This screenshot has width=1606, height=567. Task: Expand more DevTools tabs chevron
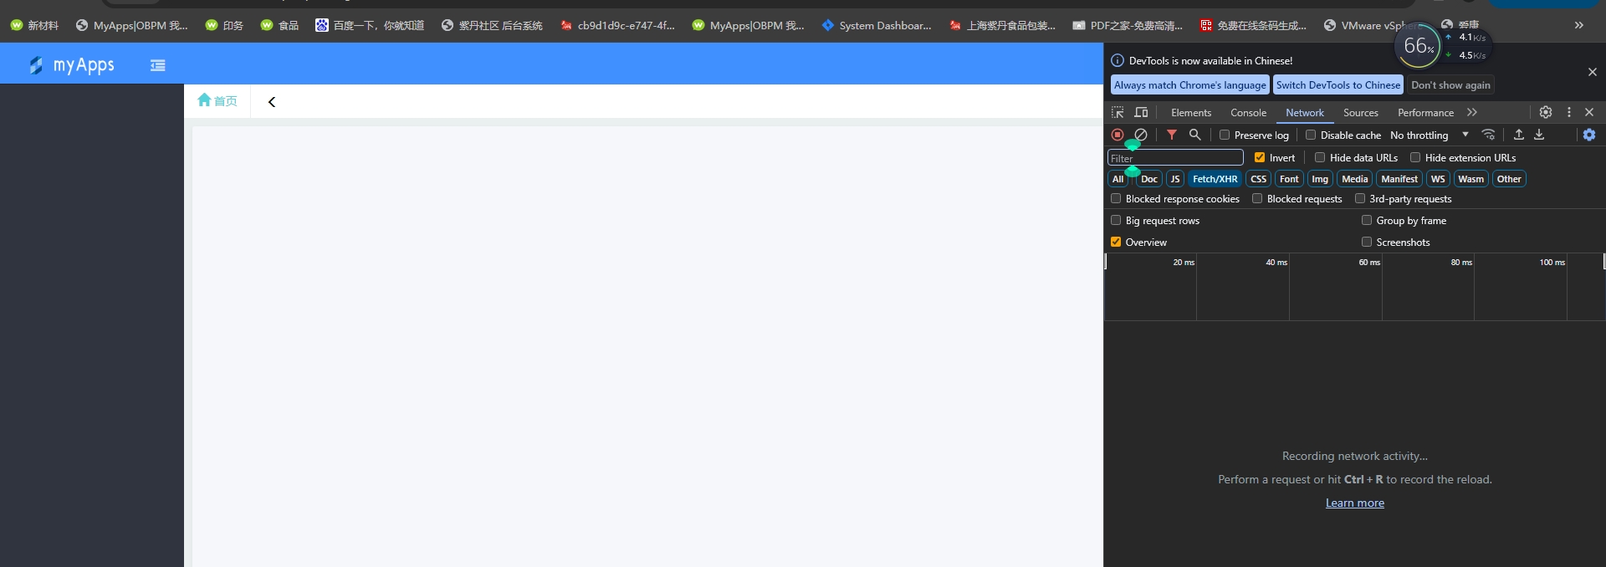tap(1472, 112)
